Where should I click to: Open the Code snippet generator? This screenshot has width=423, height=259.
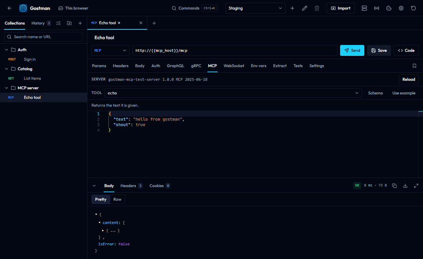pos(406,50)
